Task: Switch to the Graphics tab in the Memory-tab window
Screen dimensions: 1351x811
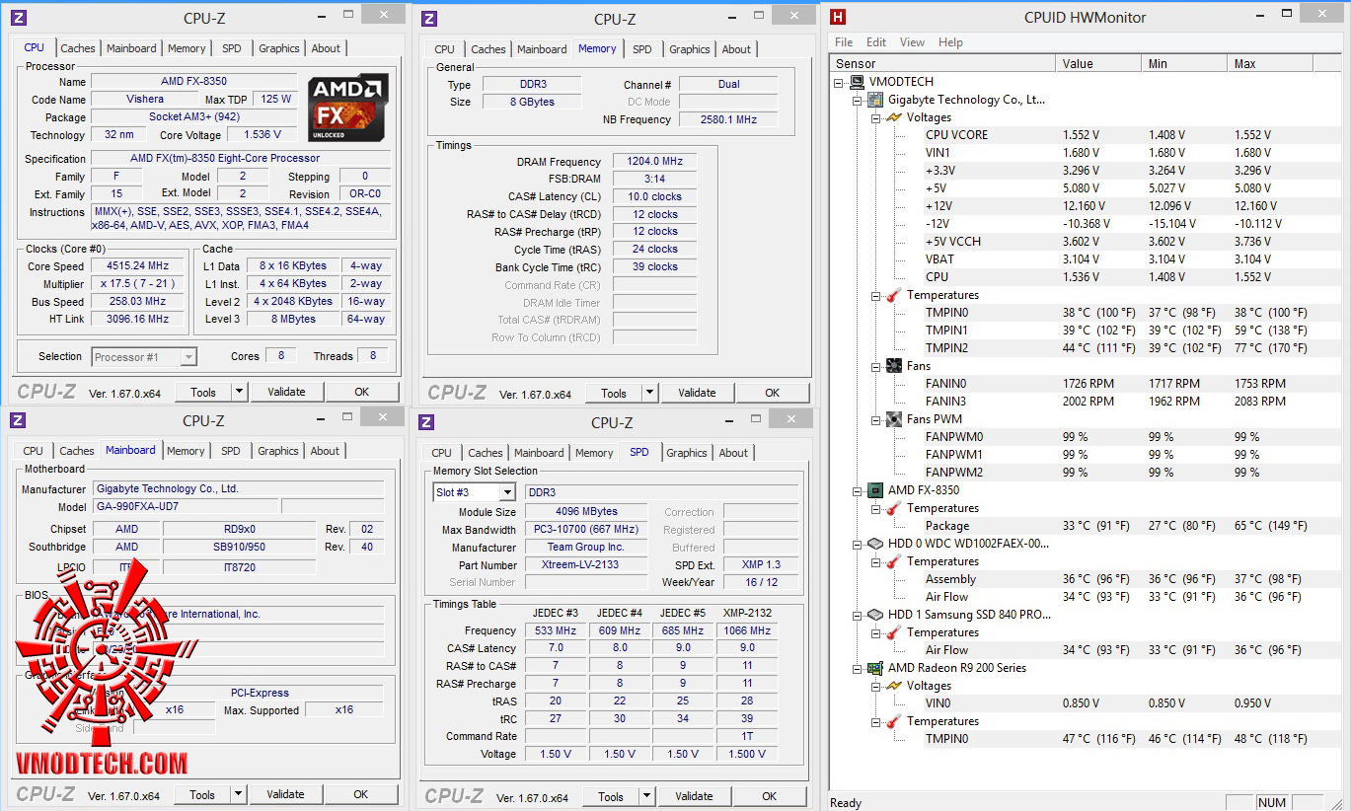Action: click(689, 49)
